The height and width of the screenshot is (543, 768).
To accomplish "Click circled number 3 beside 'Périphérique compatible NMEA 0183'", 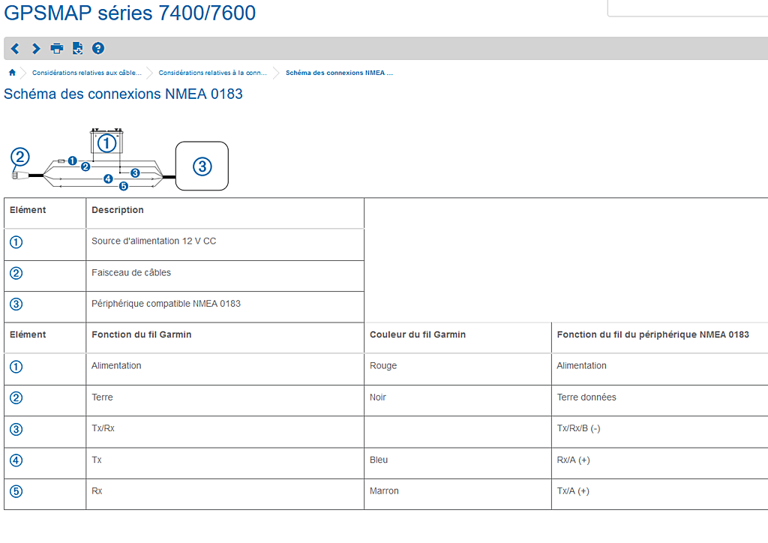I will tap(16, 304).
